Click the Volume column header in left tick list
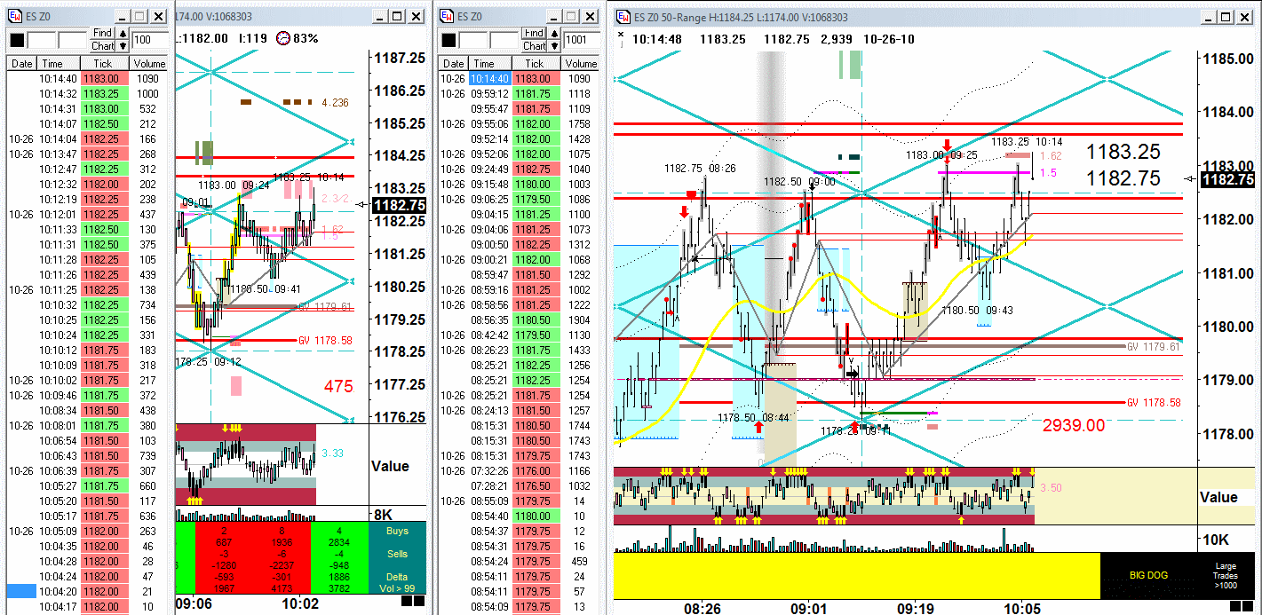The width and height of the screenshot is (1262, 615). pos(149,64)
